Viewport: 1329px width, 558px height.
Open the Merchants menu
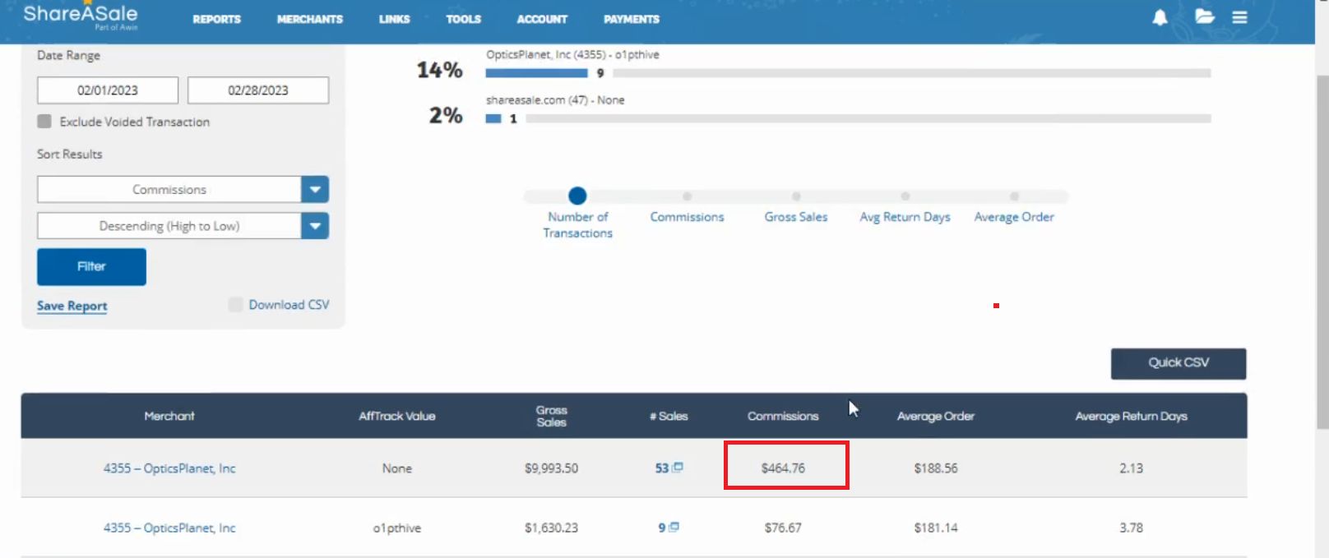309,19
